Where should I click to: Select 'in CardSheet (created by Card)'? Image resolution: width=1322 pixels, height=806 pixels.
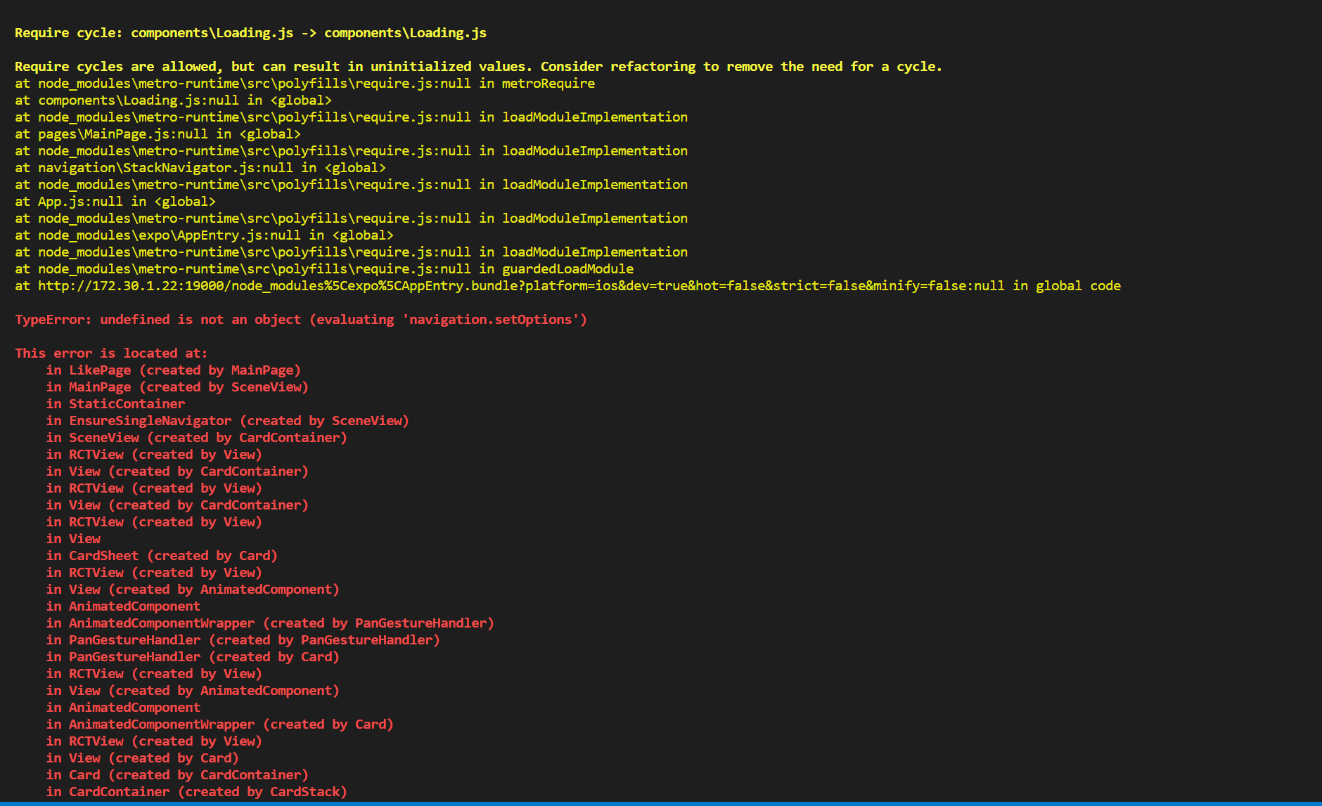point(162,556)
